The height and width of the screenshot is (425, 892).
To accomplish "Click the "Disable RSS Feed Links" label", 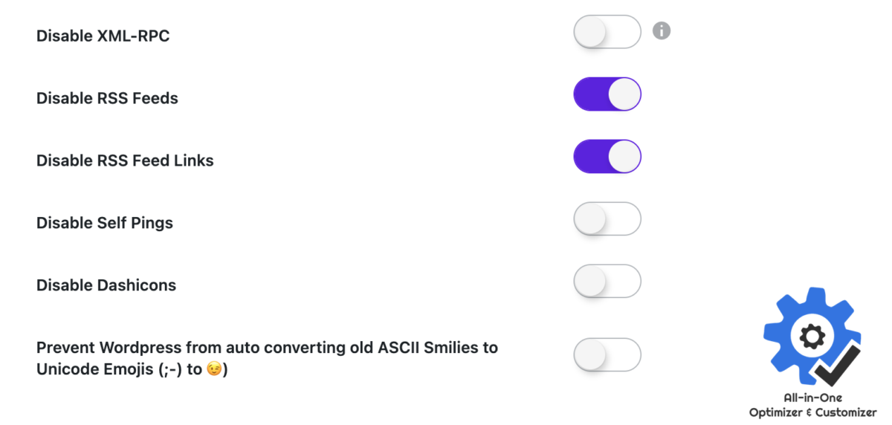I will coord(125,160).
